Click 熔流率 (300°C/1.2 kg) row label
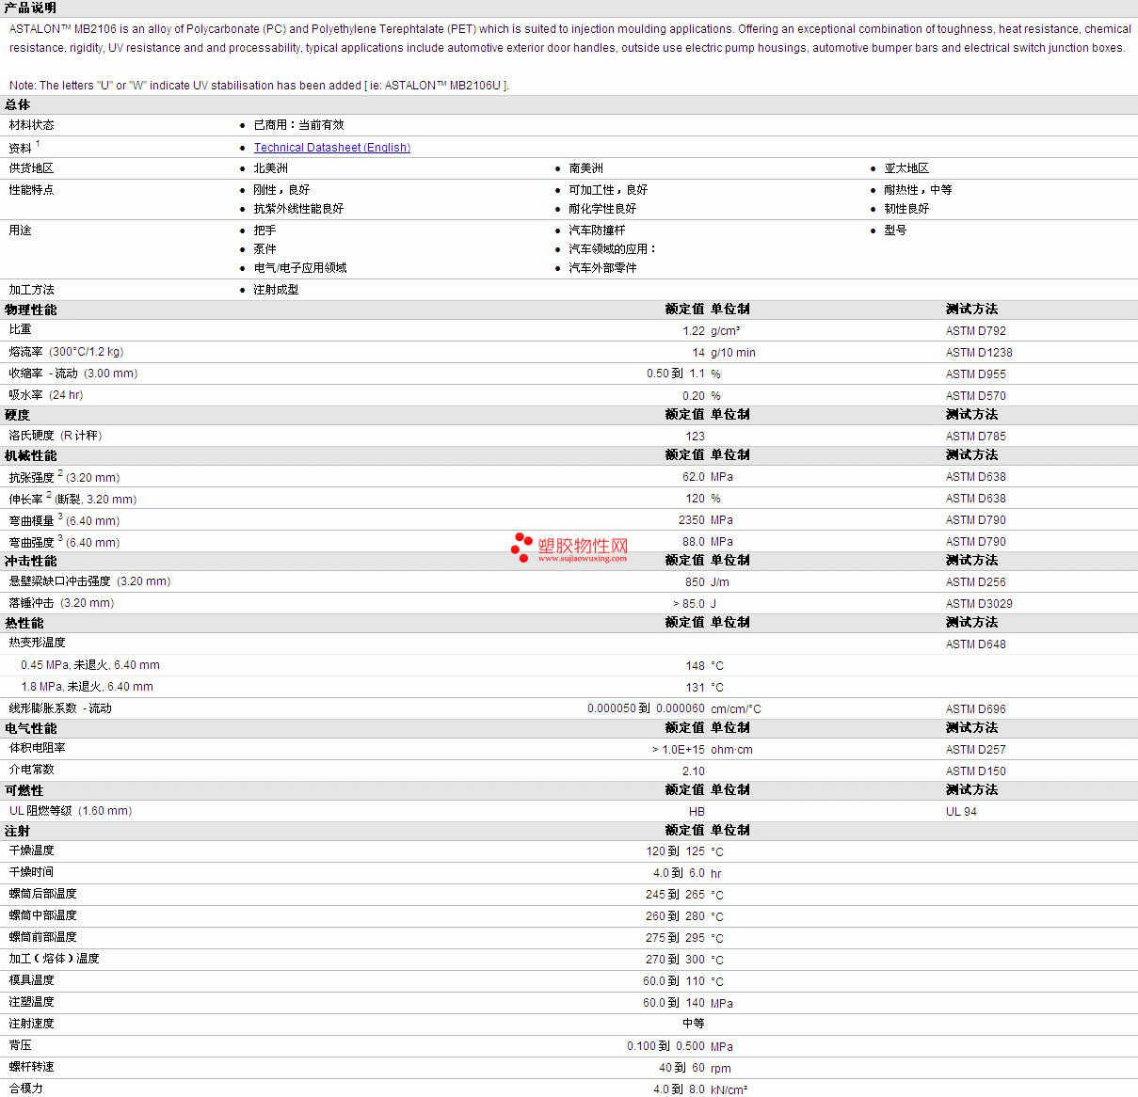The width and height of the screenshot is (1138, 1097). (x=67, y=352)
